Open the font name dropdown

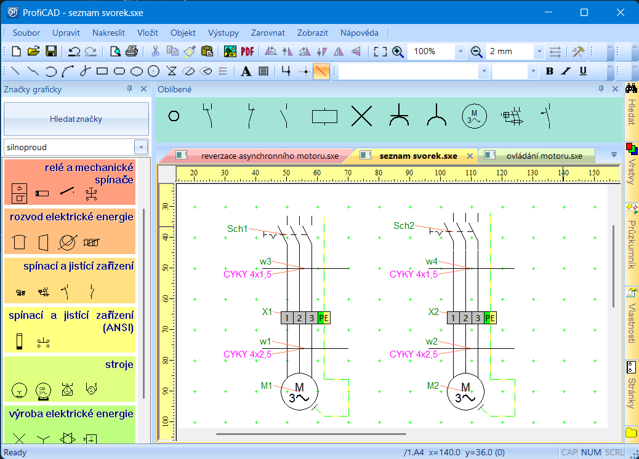(x=484, y=71)
